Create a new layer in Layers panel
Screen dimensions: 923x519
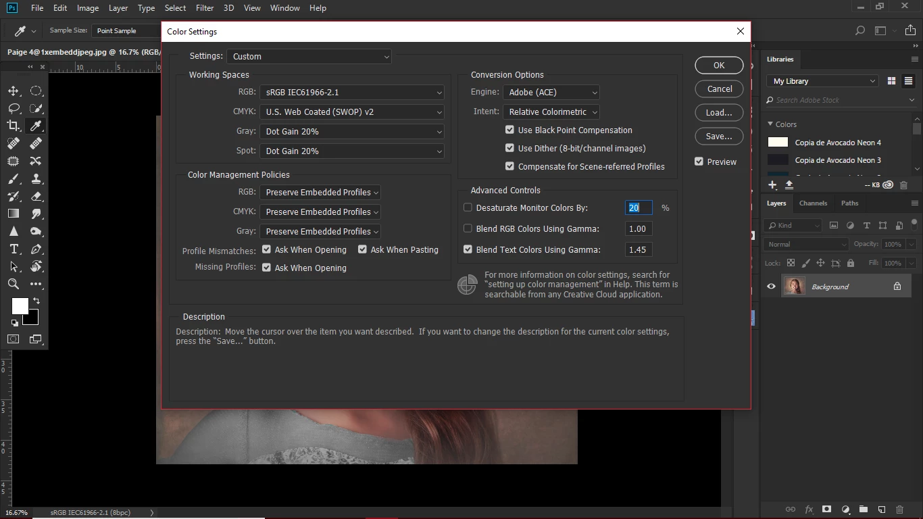[x=882, y=510]
